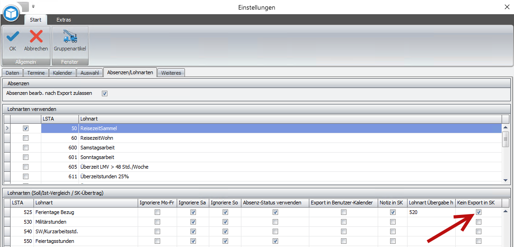Click the Lohnart Übergabe h field showing 520
Image resolution: width=514 pixels, height=247 pixels.
point(430,213)
